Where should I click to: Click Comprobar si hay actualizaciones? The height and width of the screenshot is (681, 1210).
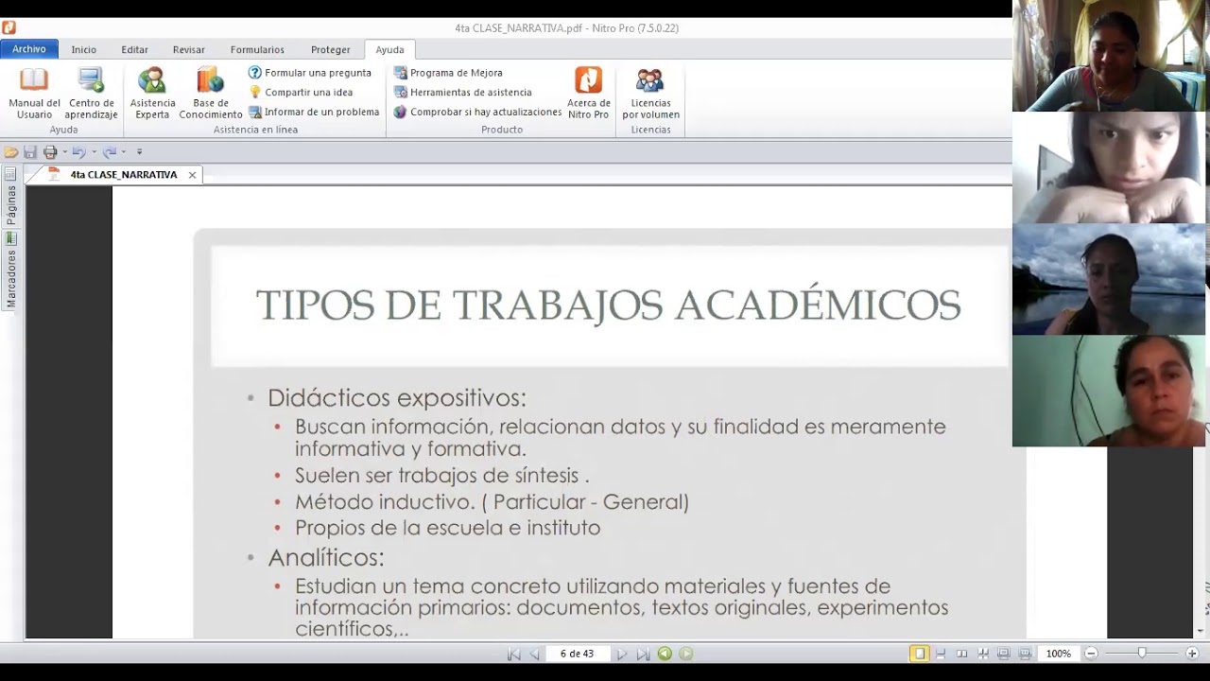click(x=477, y=112)
